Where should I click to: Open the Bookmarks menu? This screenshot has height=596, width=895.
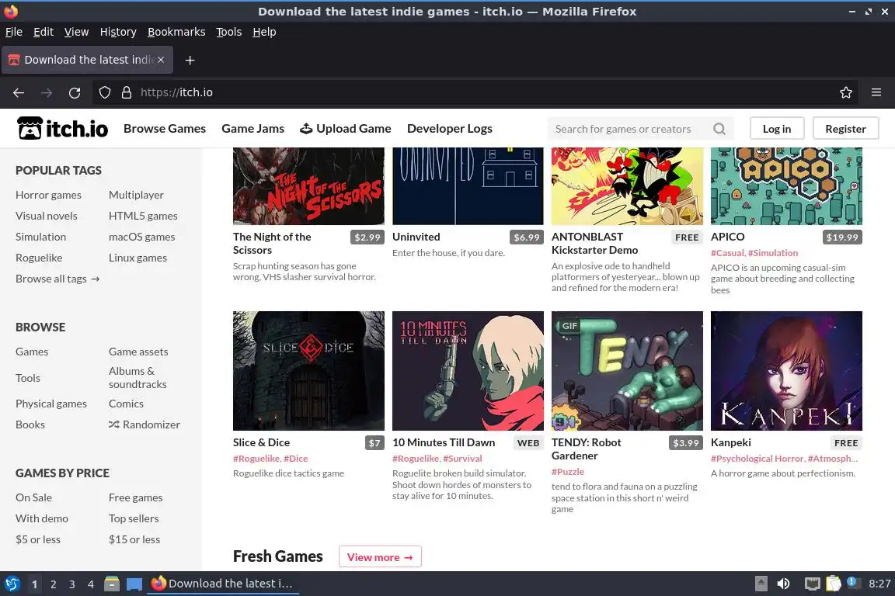tap(176, 32)
